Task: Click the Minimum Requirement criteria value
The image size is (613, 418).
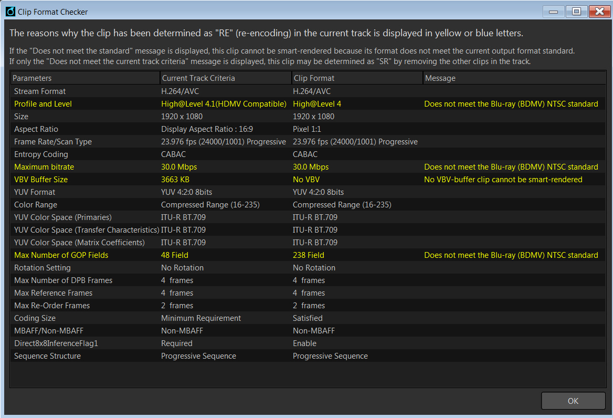Action: (201, 318)
